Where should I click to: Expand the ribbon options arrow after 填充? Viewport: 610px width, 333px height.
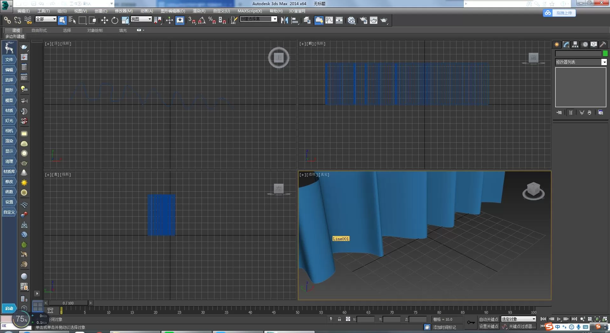pyautogui.click(x=144, y=30)
